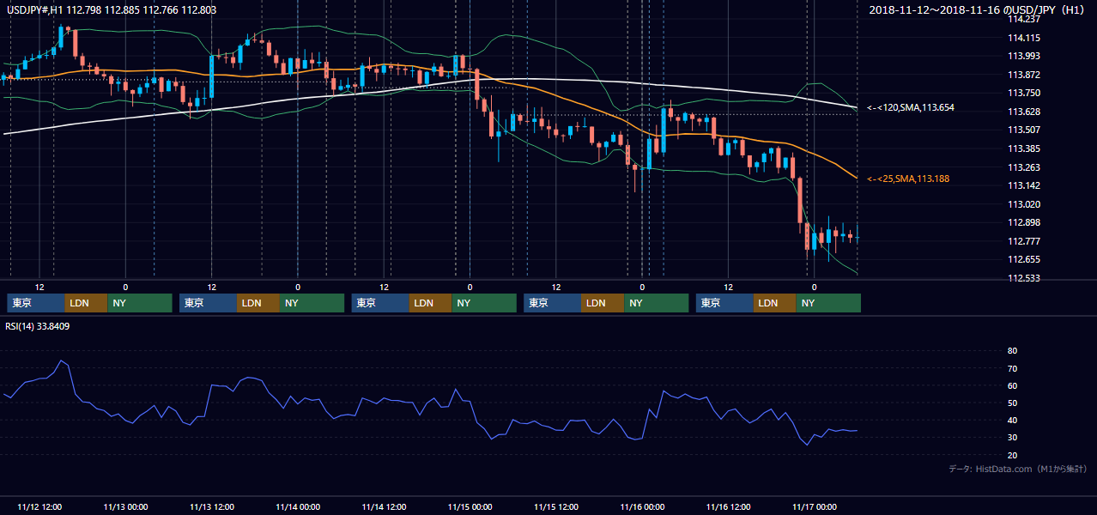1097x515 pixels.
Task: Select the RSI(14) 33.8409 indicator label
Action: point(37,326)
